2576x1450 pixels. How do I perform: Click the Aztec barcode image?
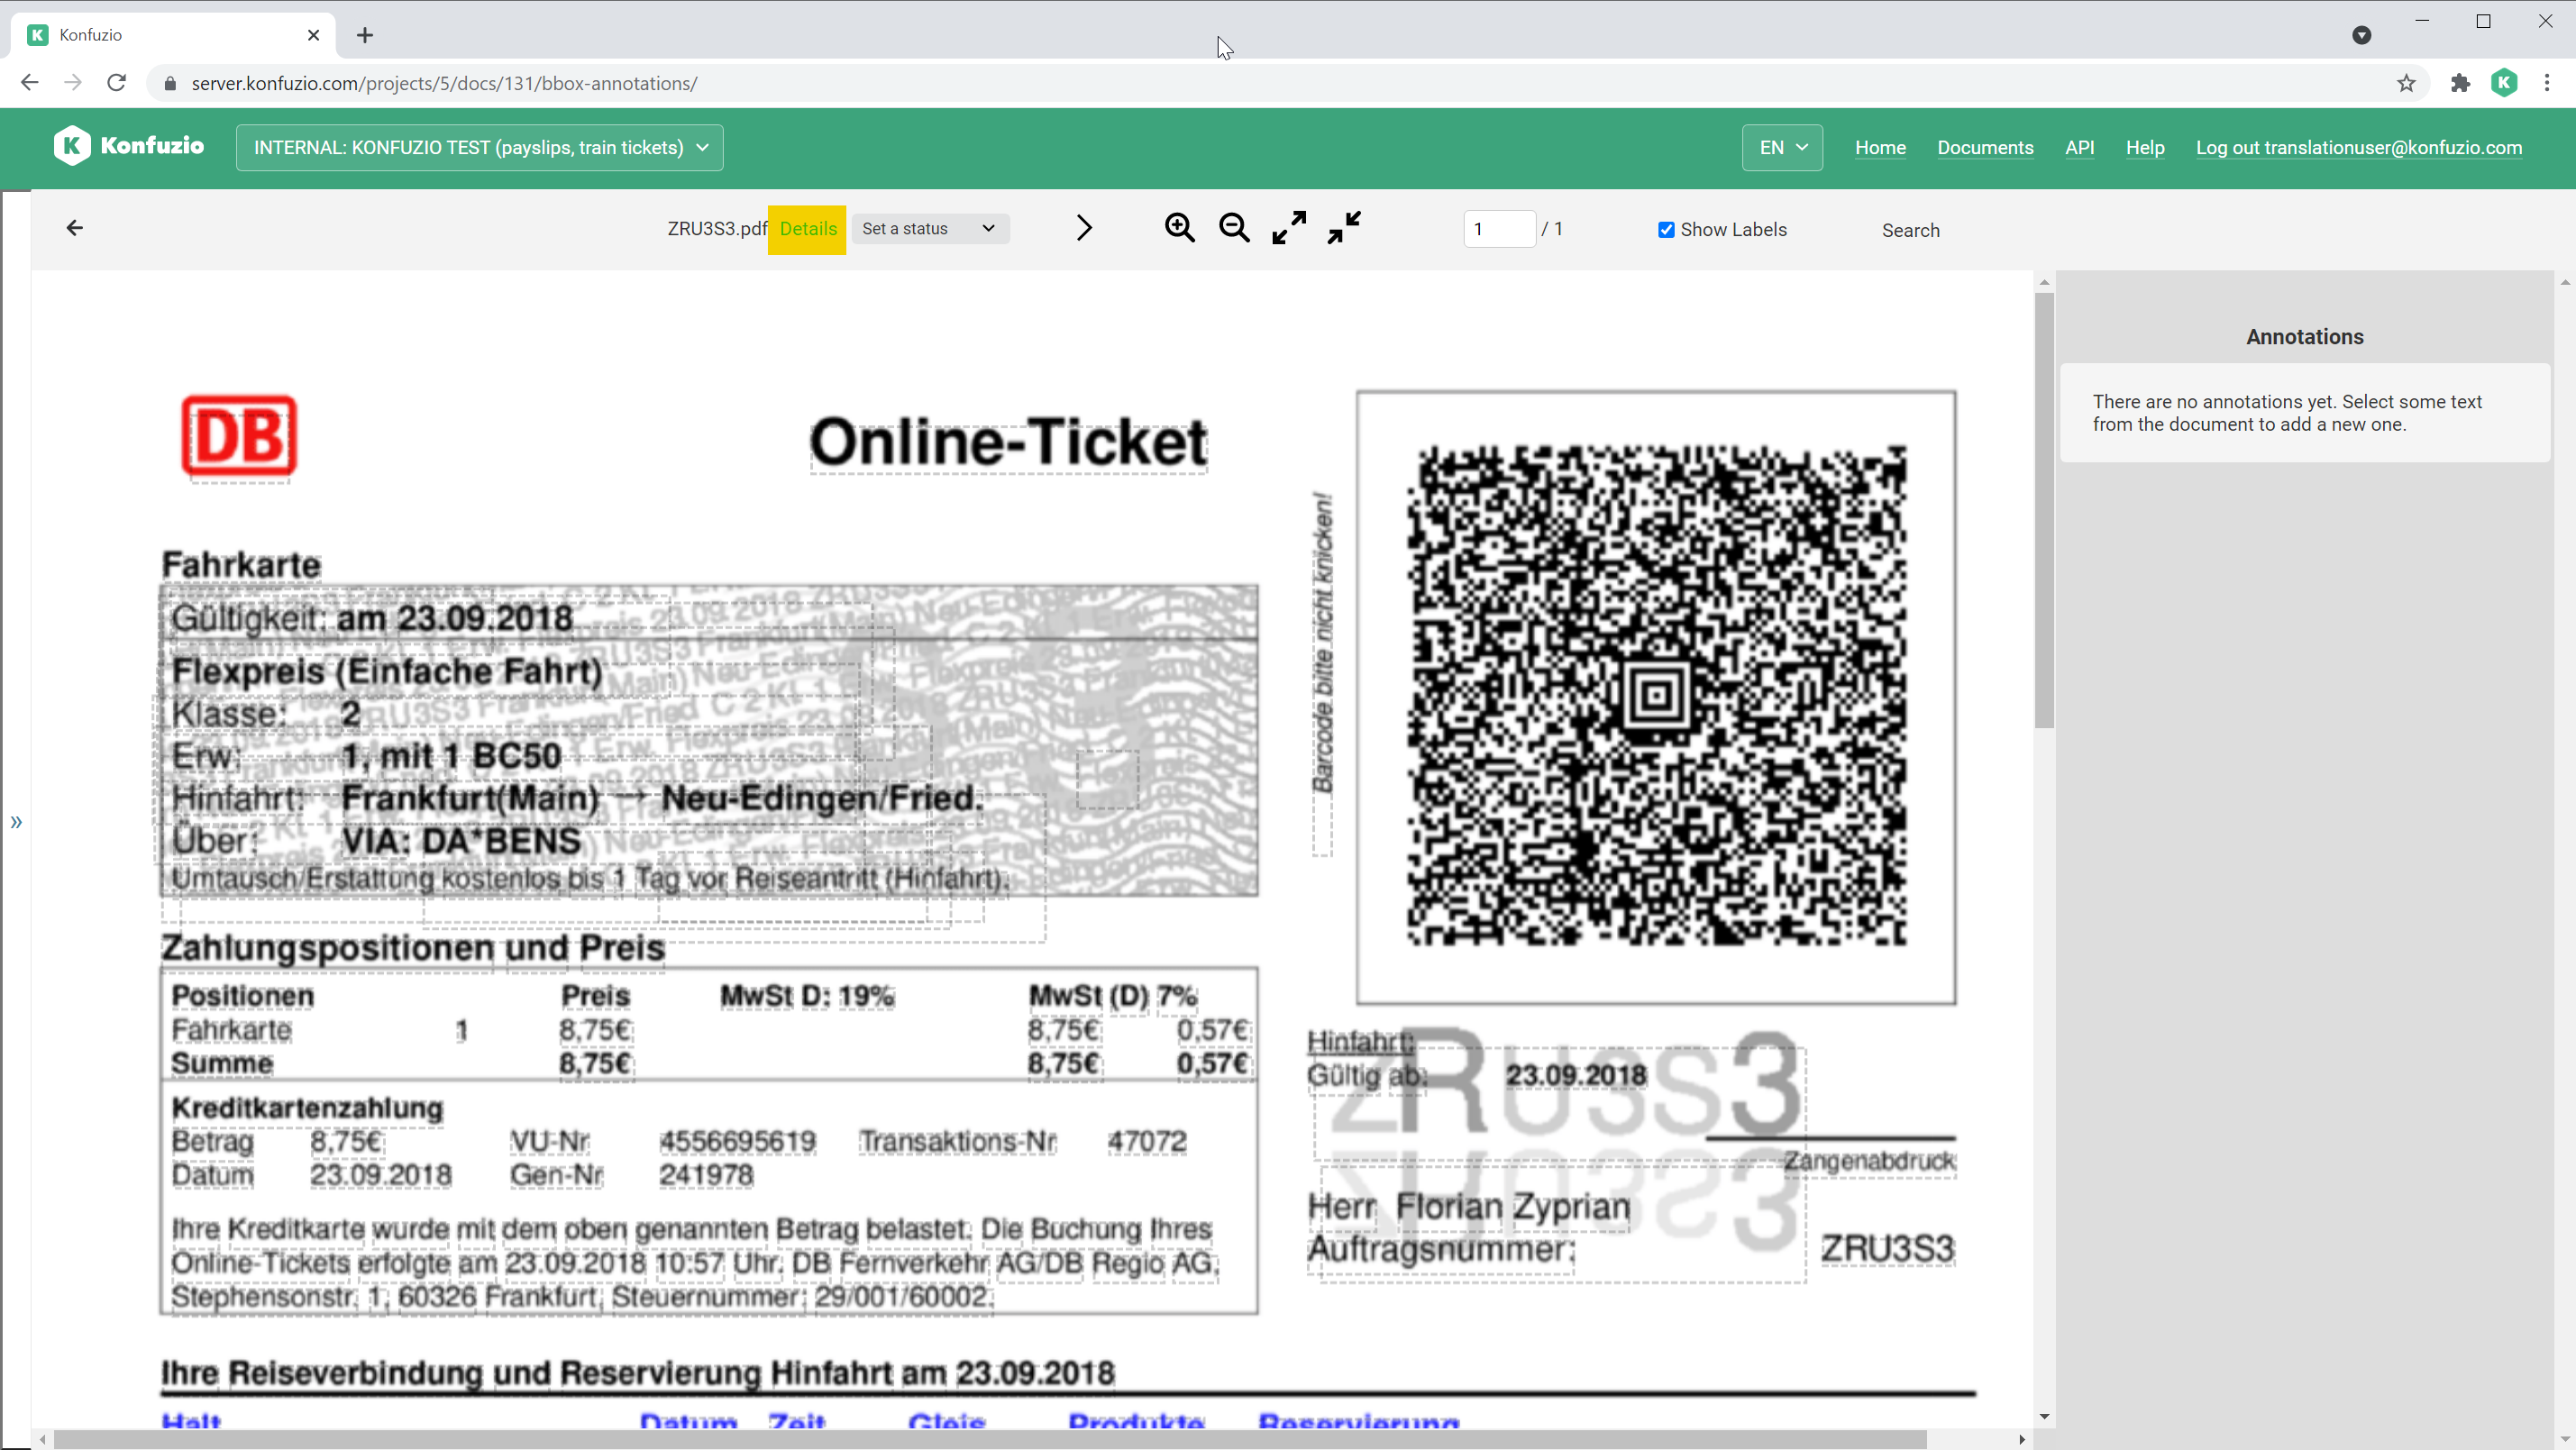[x=1656, y=696]
